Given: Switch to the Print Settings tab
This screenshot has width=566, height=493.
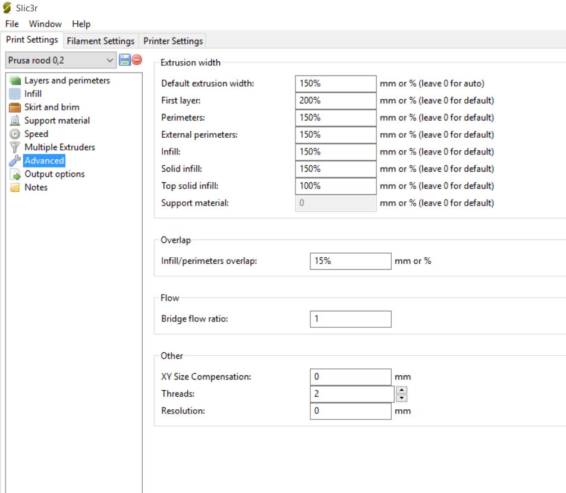Looking at the screenshot, I should 32,40.
